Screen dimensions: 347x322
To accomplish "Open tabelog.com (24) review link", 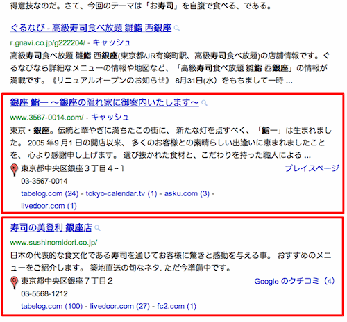I will click(50, 193).
